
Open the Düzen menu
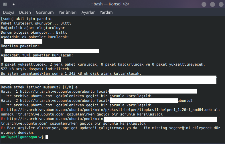pyautogui.click(x=25, y=12)
